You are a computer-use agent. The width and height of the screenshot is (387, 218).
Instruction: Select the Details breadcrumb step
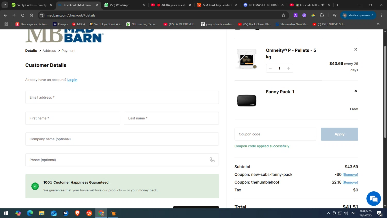(31, 51)
